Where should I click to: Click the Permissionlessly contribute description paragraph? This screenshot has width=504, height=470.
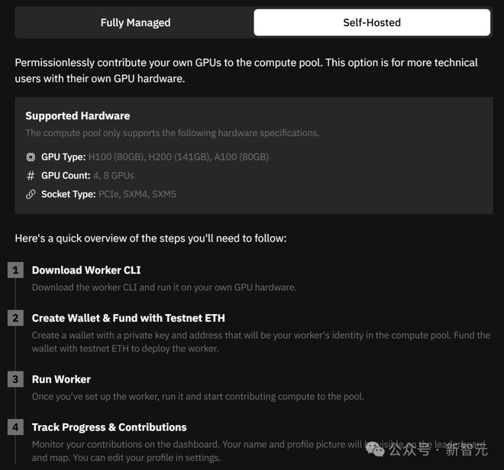point(246,70)
